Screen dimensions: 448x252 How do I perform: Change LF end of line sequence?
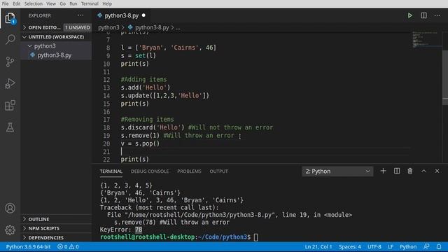391,246
